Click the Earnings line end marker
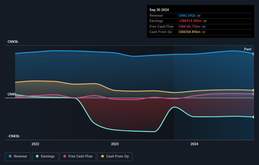 tap(253, 117)
